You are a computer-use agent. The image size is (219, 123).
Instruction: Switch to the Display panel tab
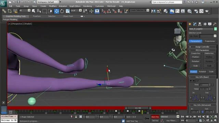click(x=210, y=24)
